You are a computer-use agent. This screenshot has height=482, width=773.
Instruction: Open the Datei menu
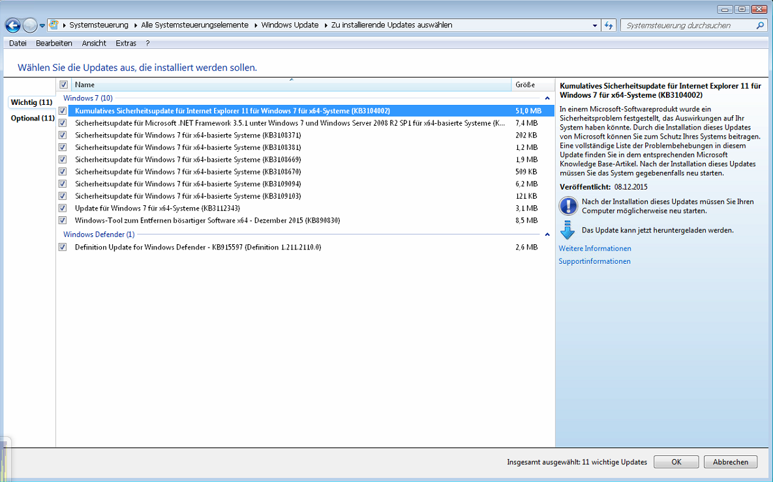(x=18, y=44)
